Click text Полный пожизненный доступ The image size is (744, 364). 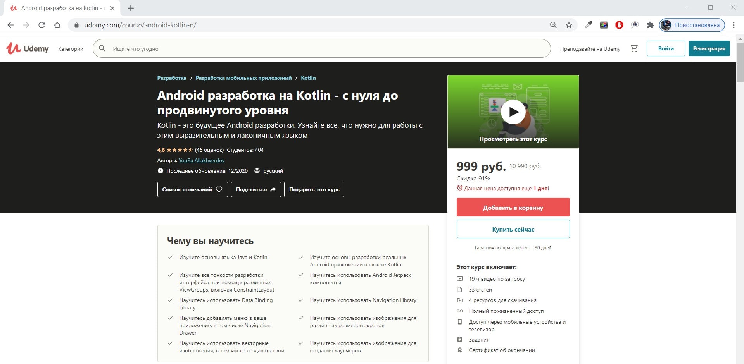(x=506, y=311)
